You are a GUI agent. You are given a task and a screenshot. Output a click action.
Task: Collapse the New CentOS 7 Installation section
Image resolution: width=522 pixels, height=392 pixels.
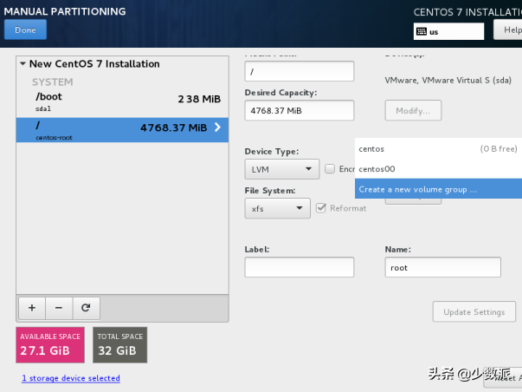click(23, 64)
